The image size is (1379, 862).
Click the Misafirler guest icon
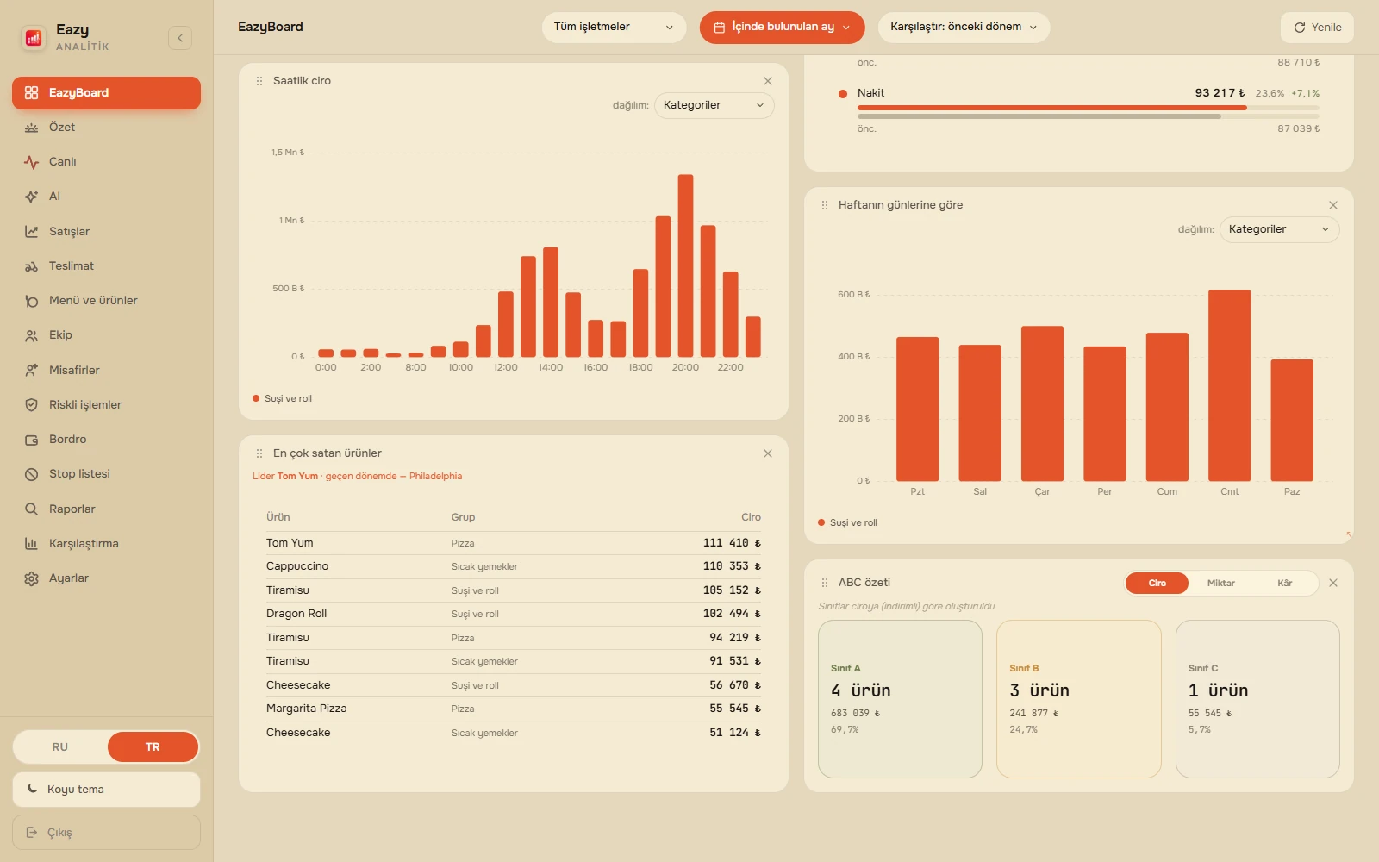click(32, 371)
